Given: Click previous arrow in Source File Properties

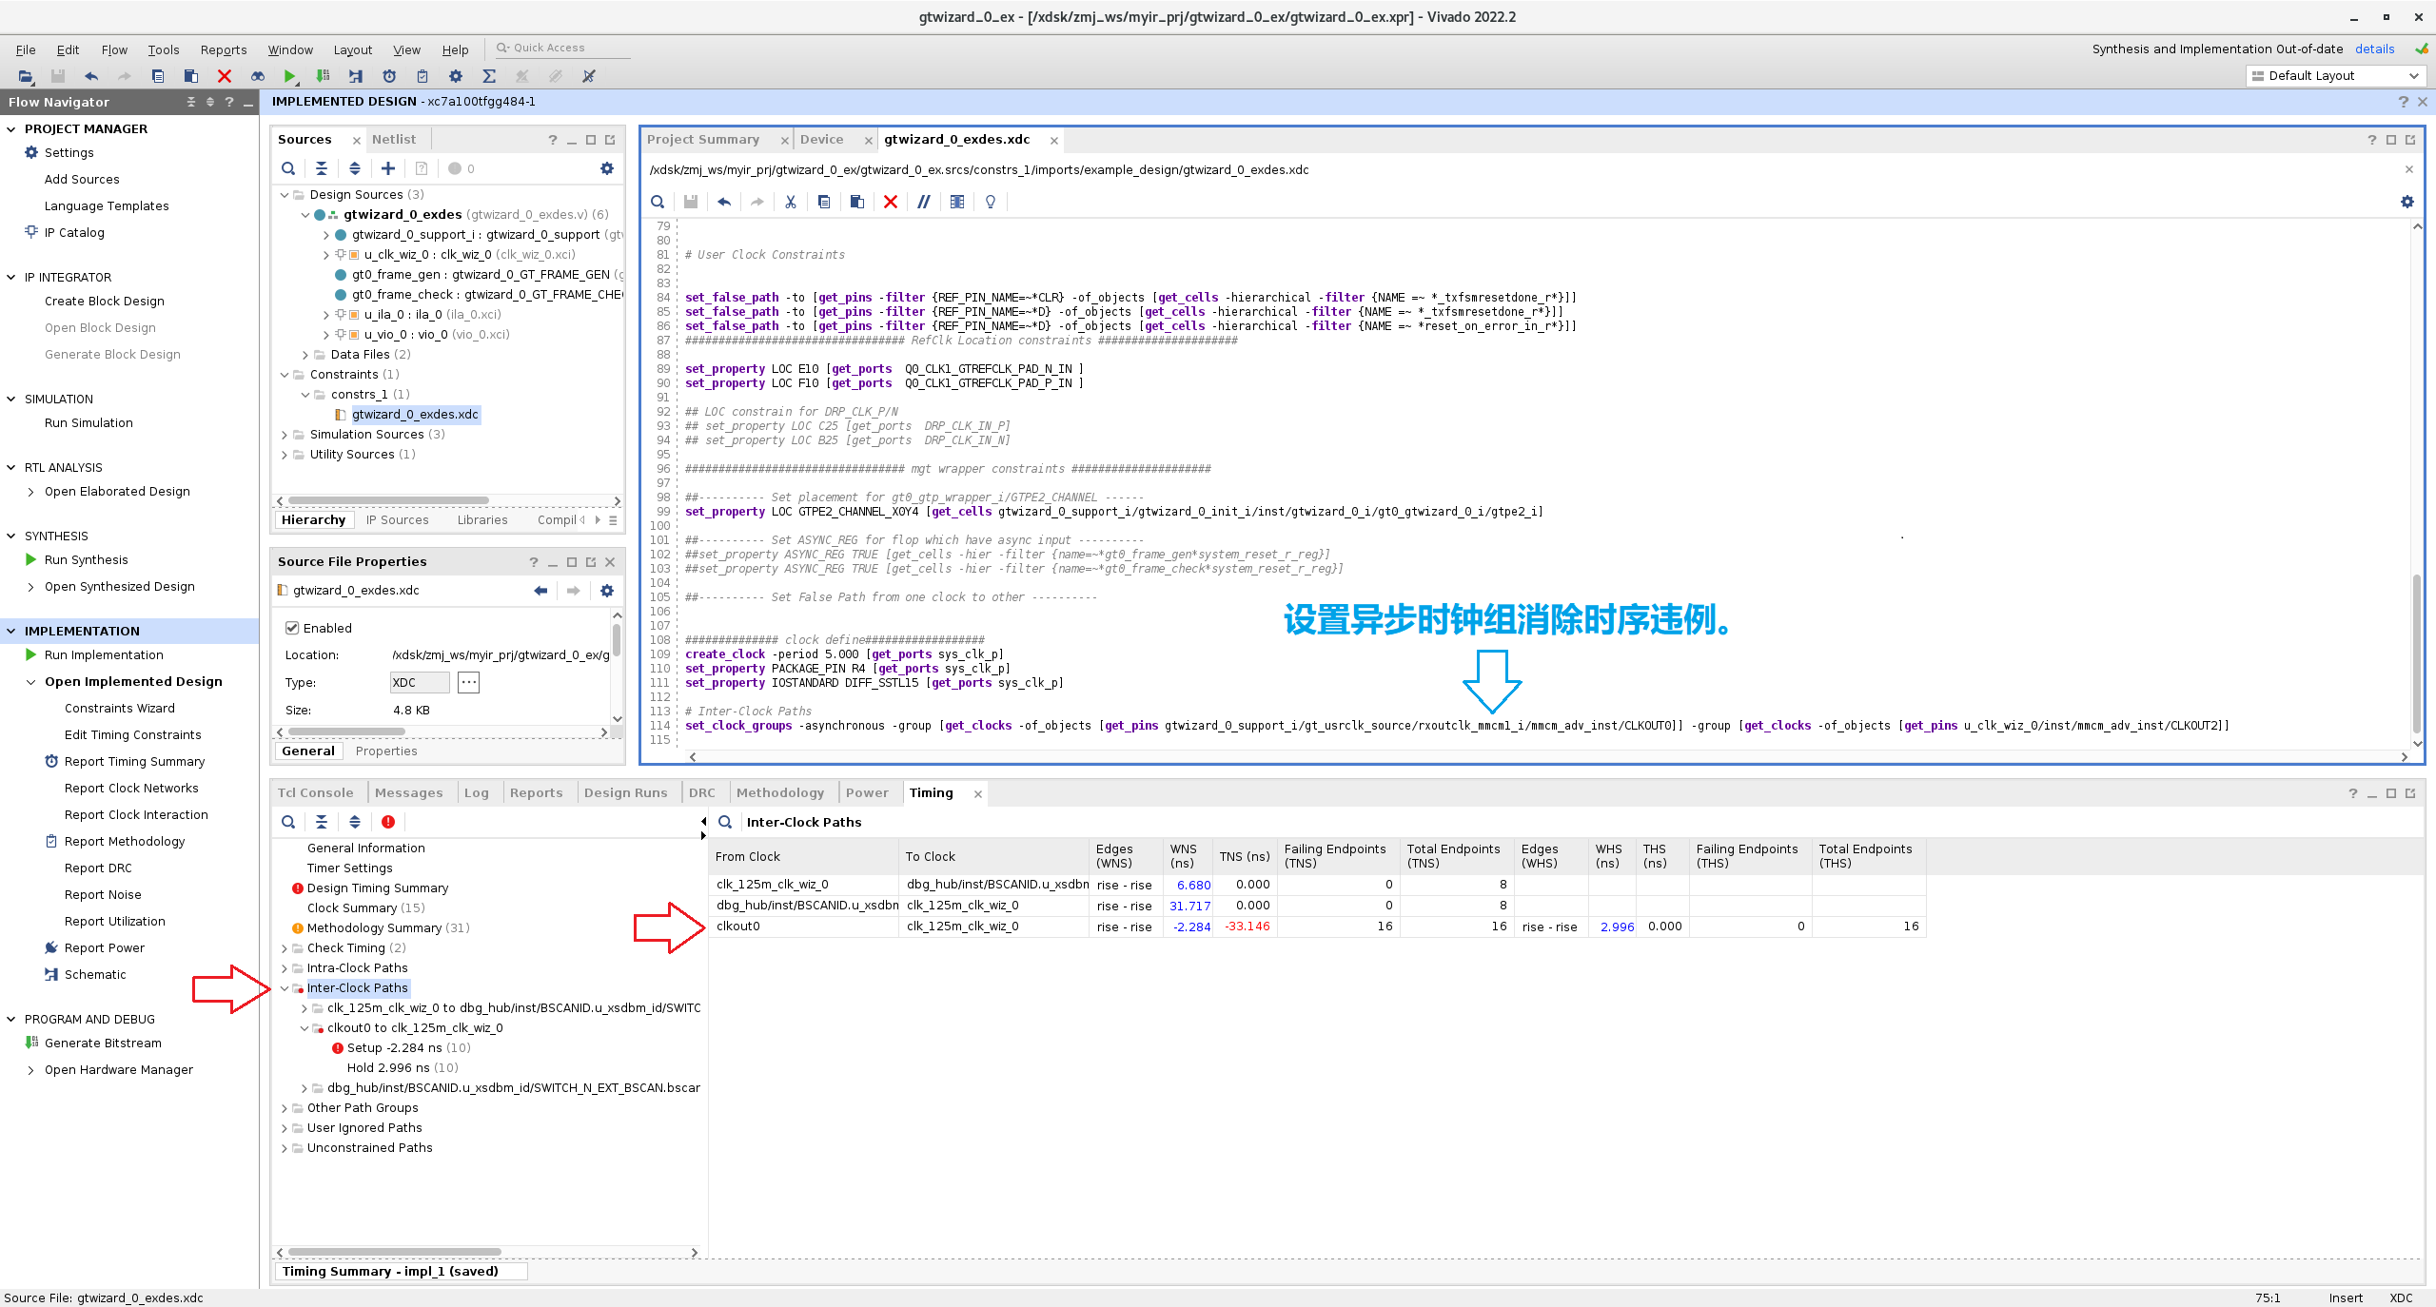Looking at the screenshot, I should coord(540,591).
